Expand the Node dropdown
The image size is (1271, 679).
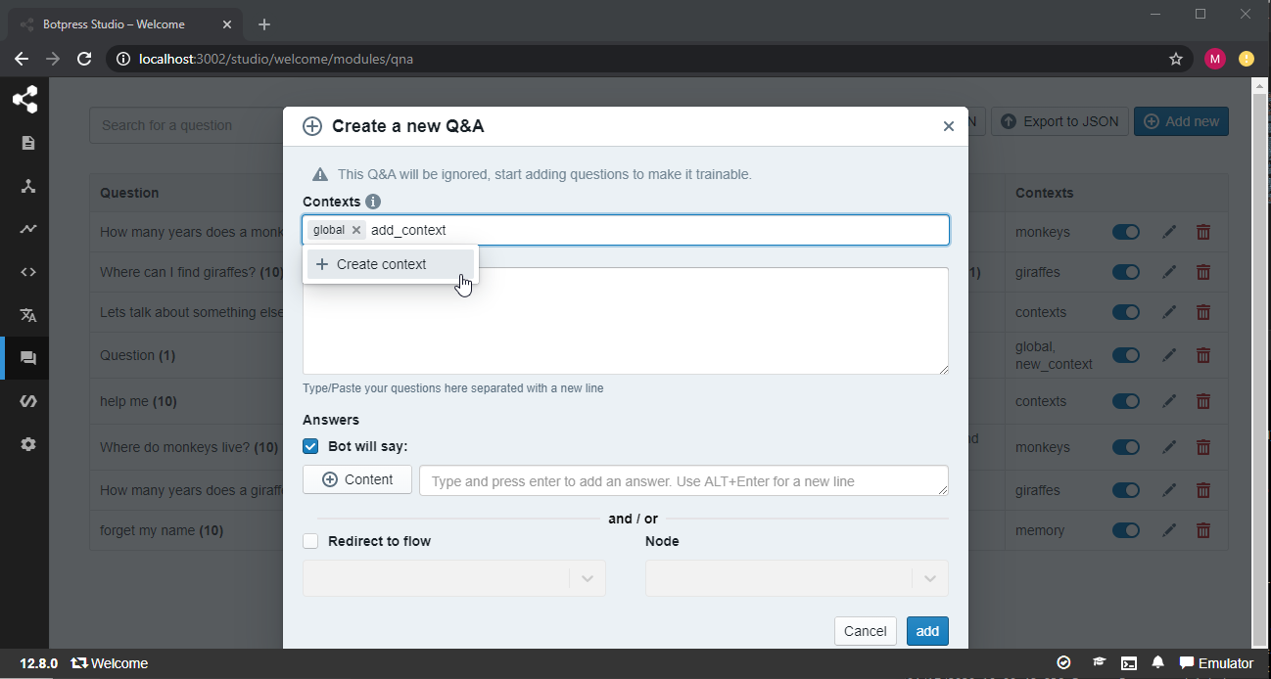[796, 578]
